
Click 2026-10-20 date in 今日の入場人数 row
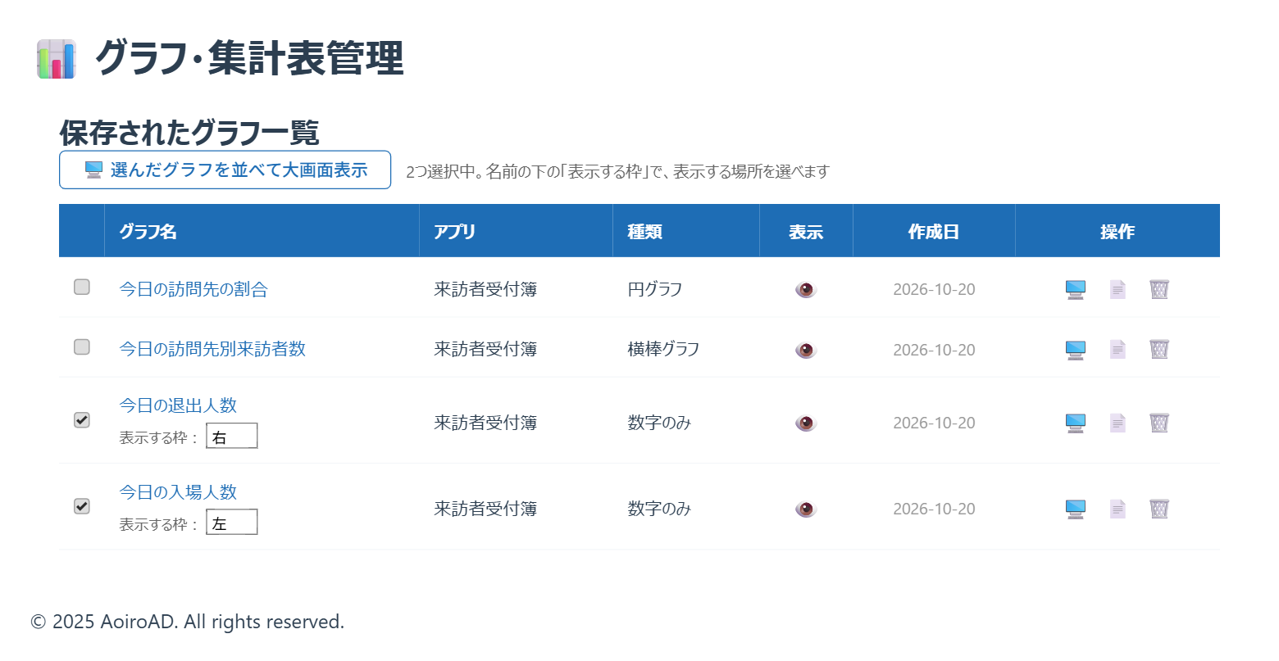tap(934, 509)
